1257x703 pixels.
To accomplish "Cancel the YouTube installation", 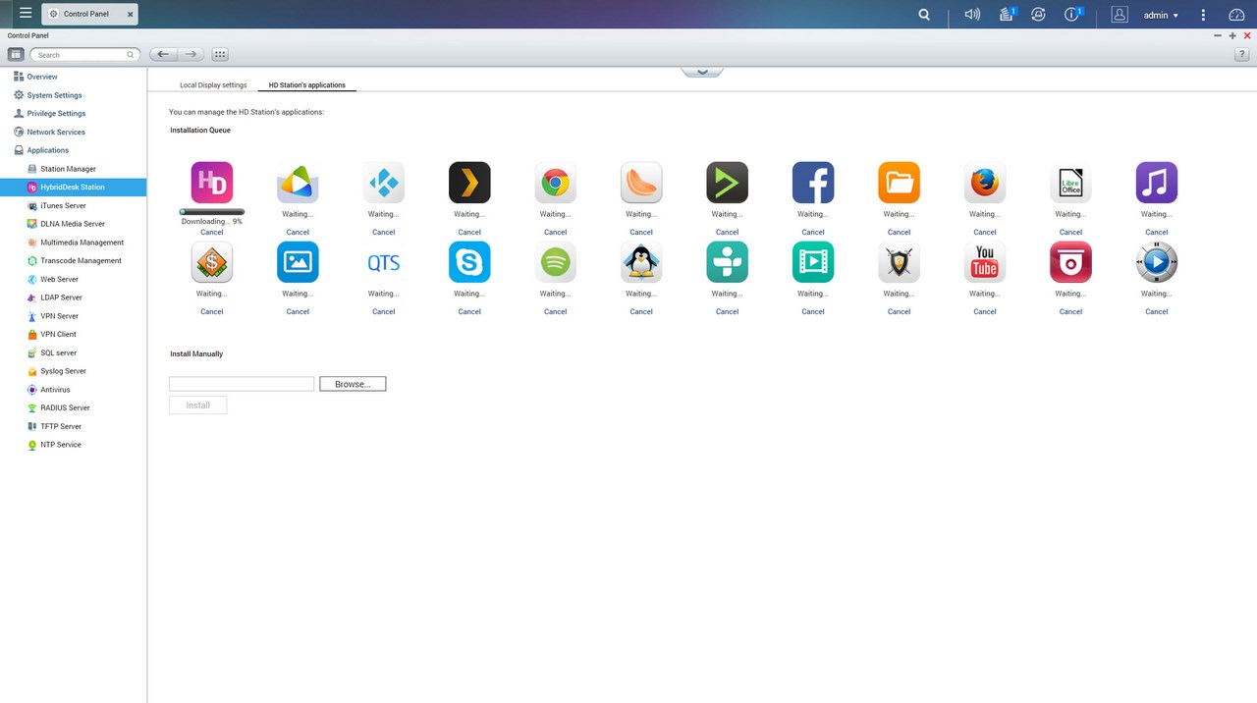I will click(985, 312).
